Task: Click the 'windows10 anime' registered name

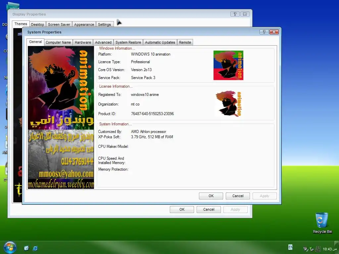Action: (145, 95)
